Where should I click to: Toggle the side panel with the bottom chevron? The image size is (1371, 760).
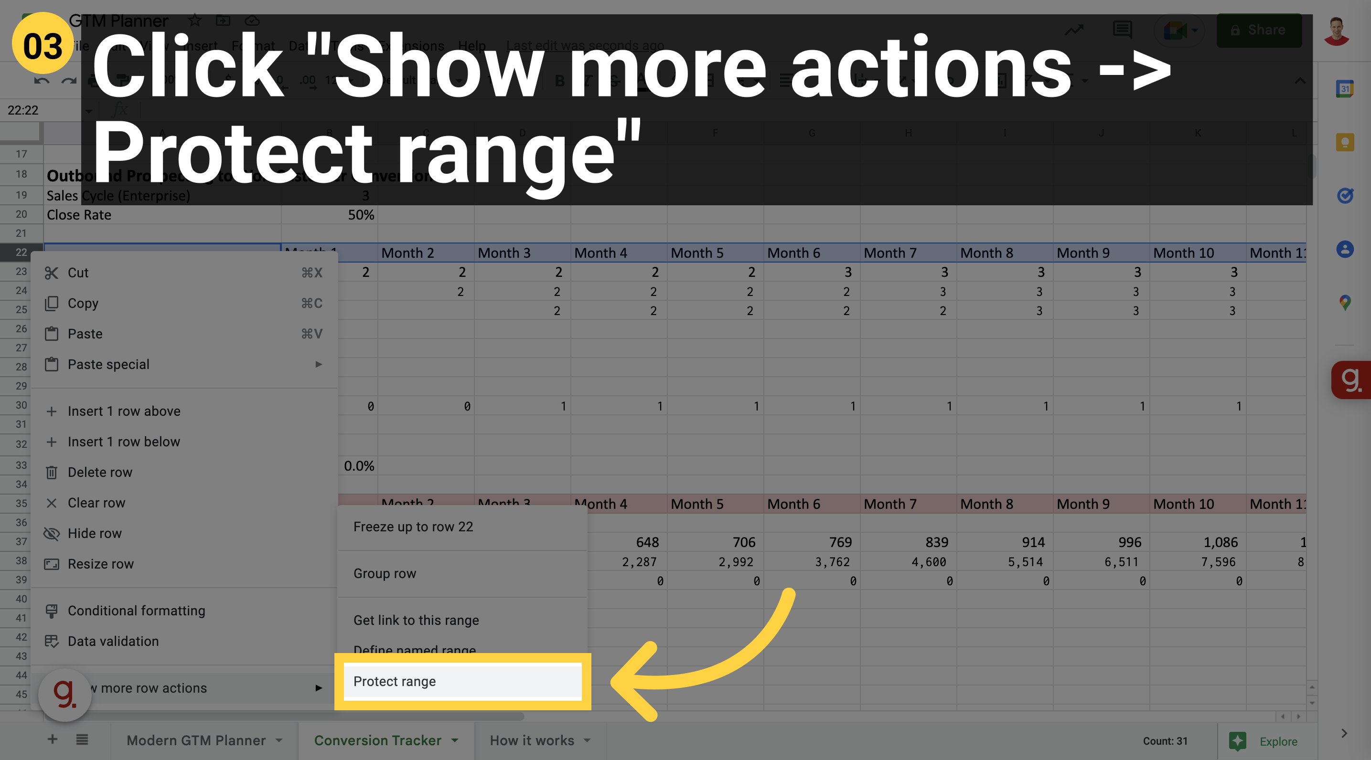[x=1344, y=733]
